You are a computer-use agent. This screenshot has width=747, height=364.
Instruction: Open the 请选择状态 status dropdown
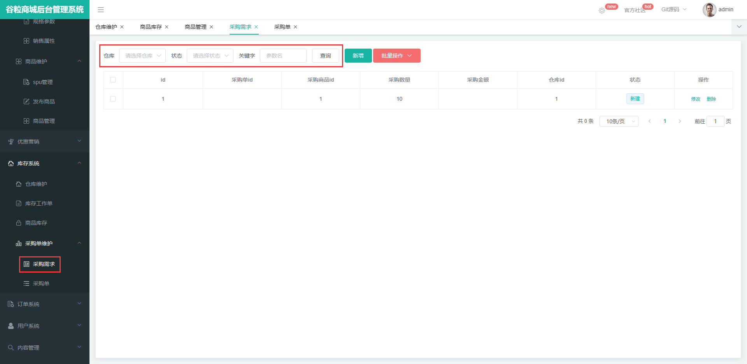pyautogui.click(x=210, y=56)
